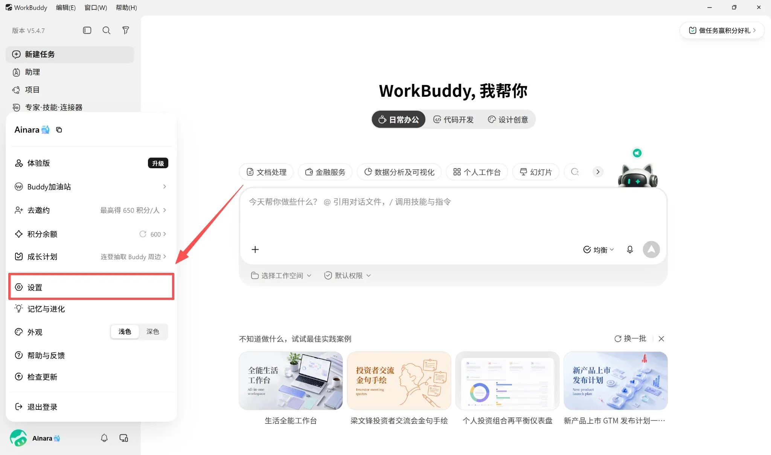Add attachment with the plus icon
771x455 pixels.
[255, 250]
